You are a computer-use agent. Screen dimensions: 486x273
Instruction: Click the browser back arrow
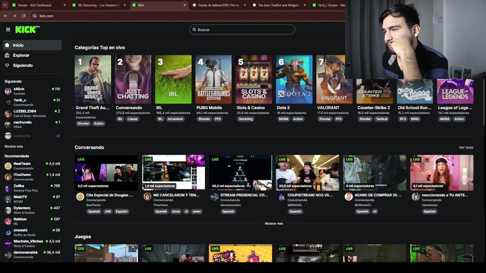[x=5, y=16]
